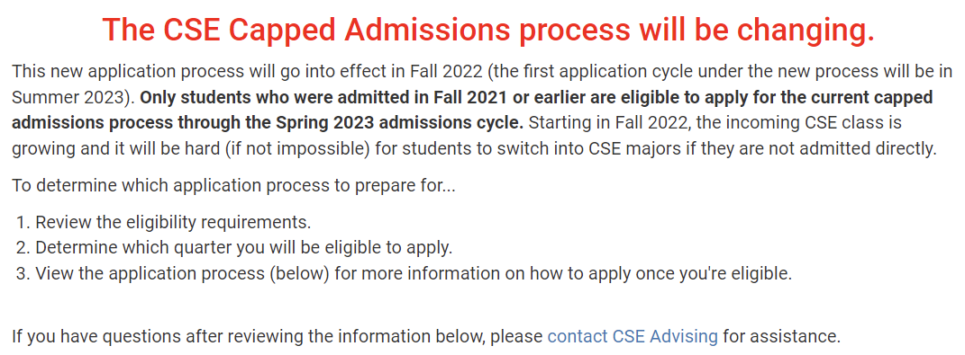Click the word 'changing.' in the heading
This screenshot has height=355, width=965.
point(811,30)
